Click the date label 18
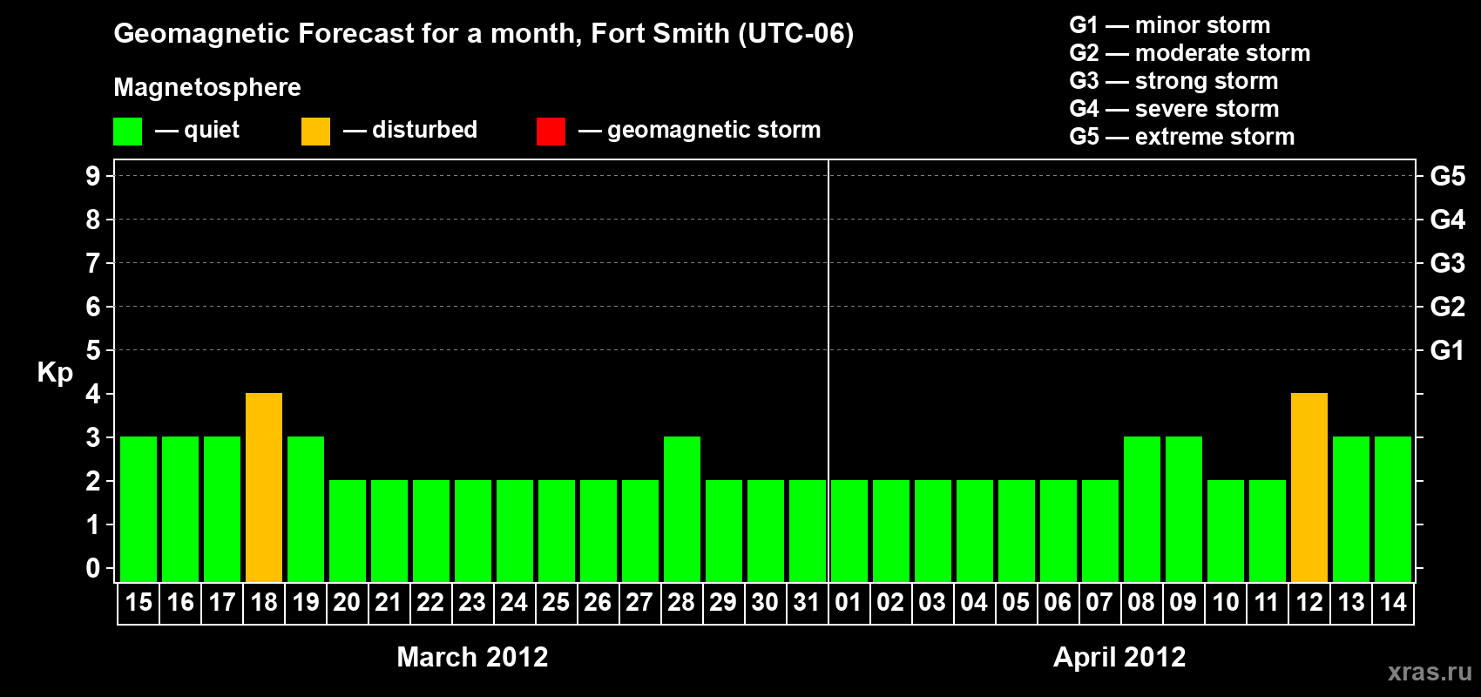 [x=264, y=603]
